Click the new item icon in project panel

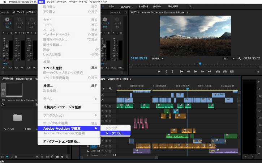[x=62, y=157]
